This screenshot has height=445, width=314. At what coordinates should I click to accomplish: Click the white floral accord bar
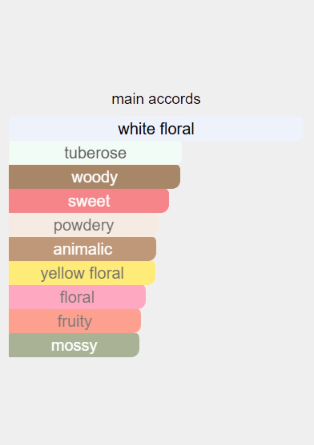[156, 129]
